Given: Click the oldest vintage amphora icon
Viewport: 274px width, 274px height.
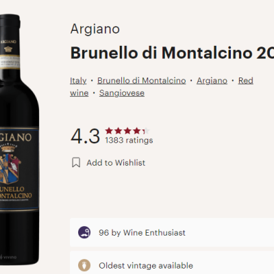Looking at the screenshot, I should point(84,266).
